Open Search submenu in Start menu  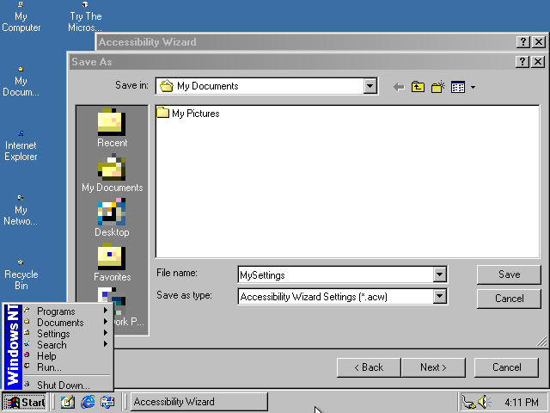66,345
